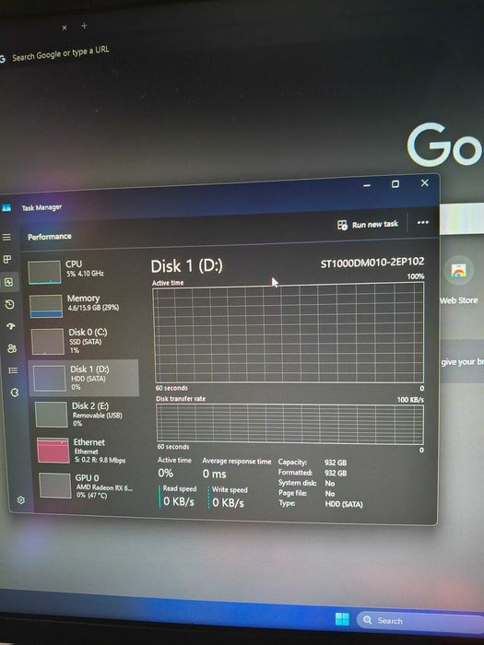Screen dimensions: 484x645
Task: Open the App history page icon
Action: click(x=10, y=304)
